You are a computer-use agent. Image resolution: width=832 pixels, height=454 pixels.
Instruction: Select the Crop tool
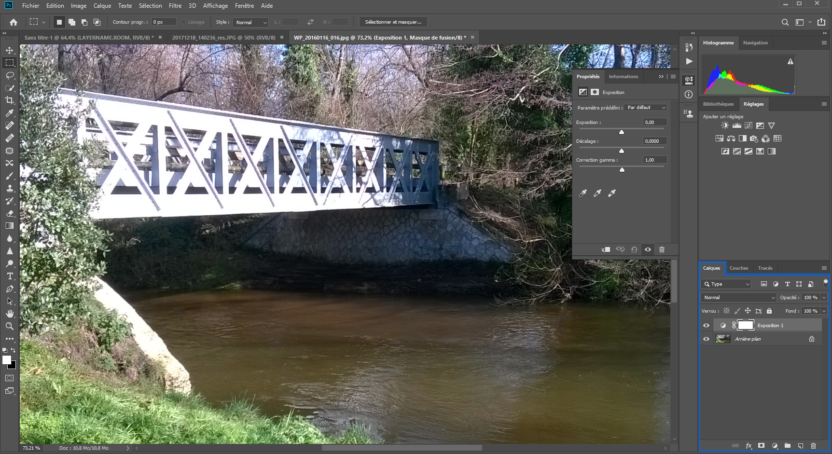[x=10, y=100]
